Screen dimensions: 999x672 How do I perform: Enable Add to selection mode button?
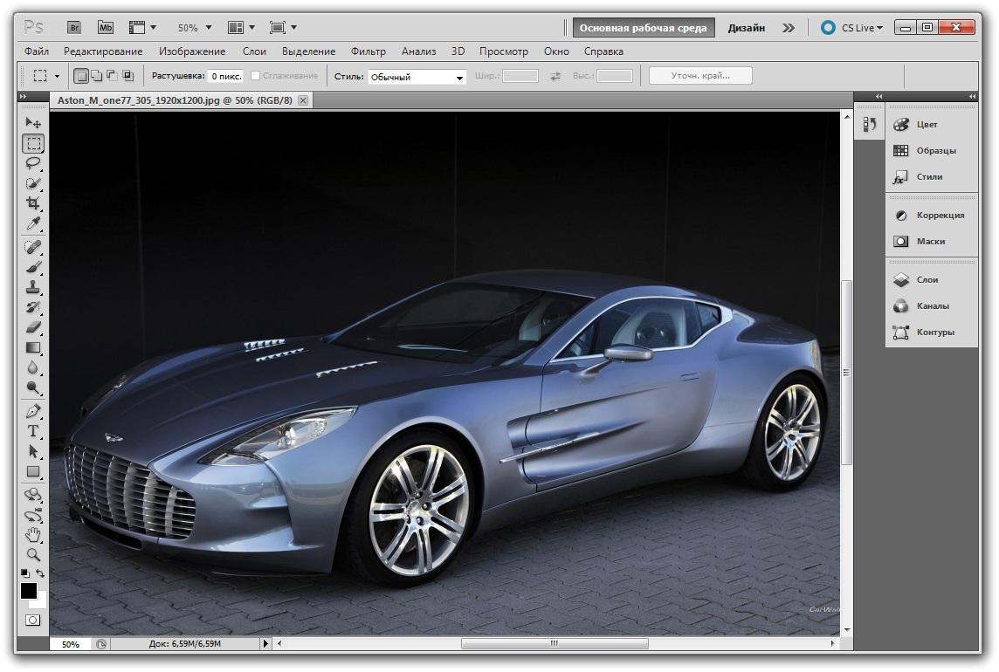(x=96, y=76)
